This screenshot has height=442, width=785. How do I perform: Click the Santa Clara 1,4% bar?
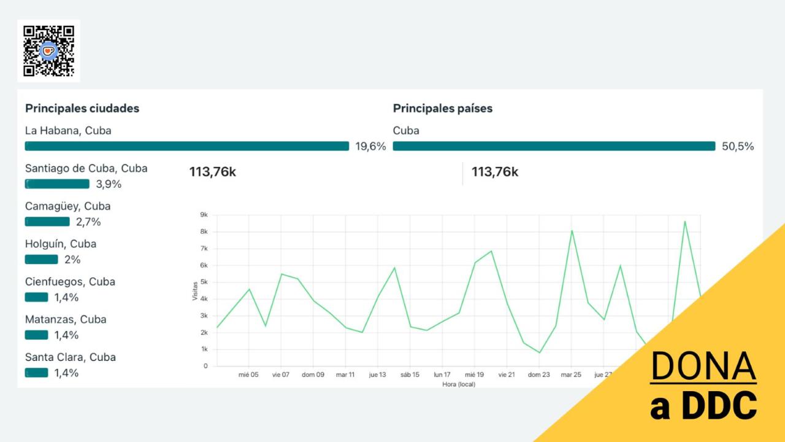pyautogui.click(x=37, y=373)
